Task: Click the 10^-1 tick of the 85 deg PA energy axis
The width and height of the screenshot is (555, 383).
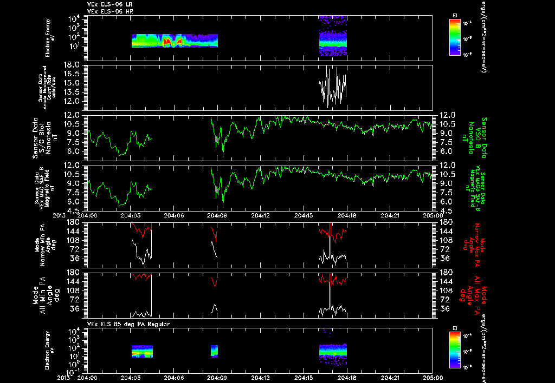Action: tap(74, 372)
